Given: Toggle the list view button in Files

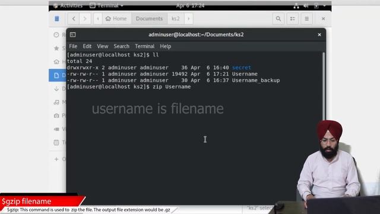Looking at the screenshot, I should point(293,18).
